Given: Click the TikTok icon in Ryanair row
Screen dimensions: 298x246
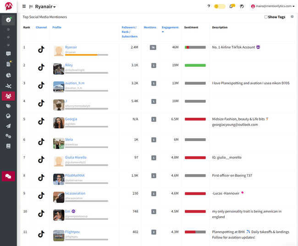Looking at the screenshot, I should 41,49.
